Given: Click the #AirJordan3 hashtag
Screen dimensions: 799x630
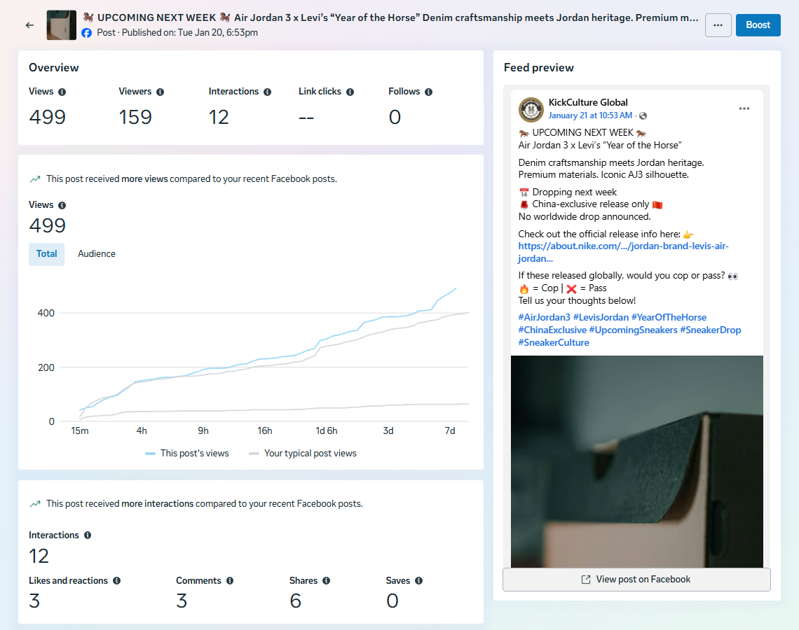Looking at the screenshot, I should click(543, 317).
